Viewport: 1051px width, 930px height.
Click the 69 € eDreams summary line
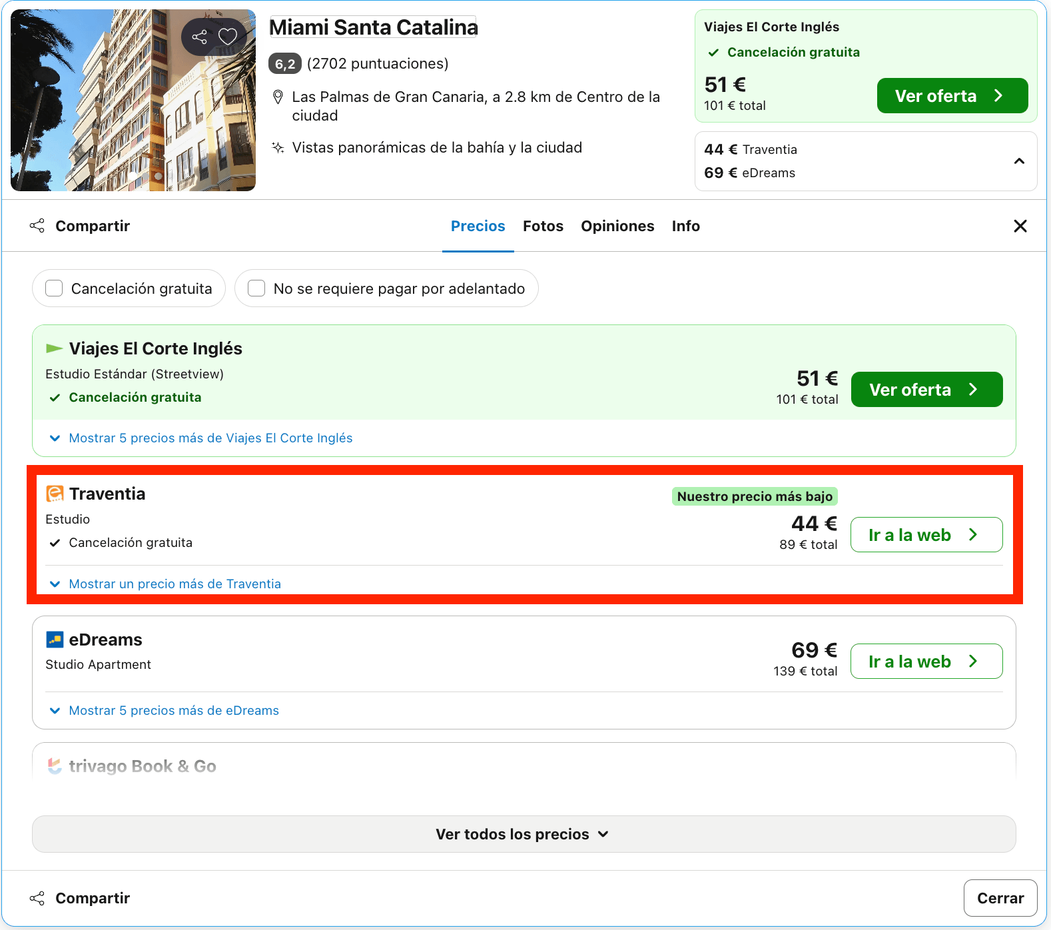tap(750, 173)
